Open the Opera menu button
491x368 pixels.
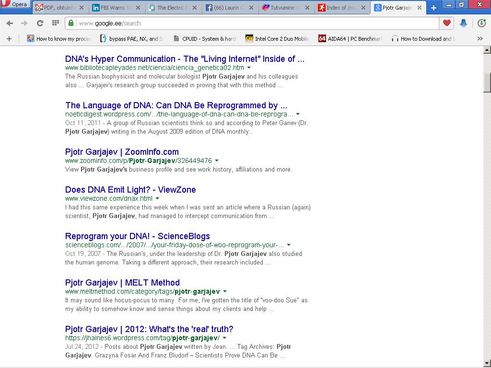[x=15, y=4]
